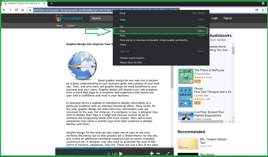The height and width of the screenshot is (157, 268).
Task: Open the Home nav link
Action: (59, 26)
